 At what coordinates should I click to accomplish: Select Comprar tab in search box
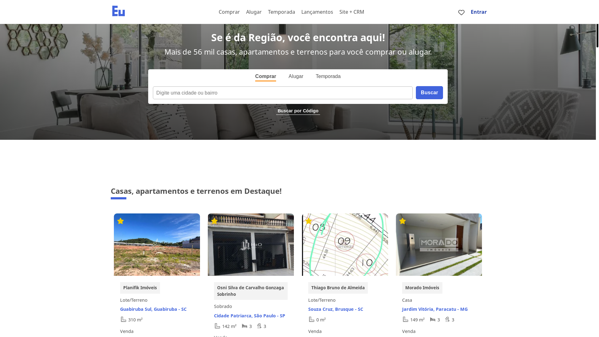265,76
